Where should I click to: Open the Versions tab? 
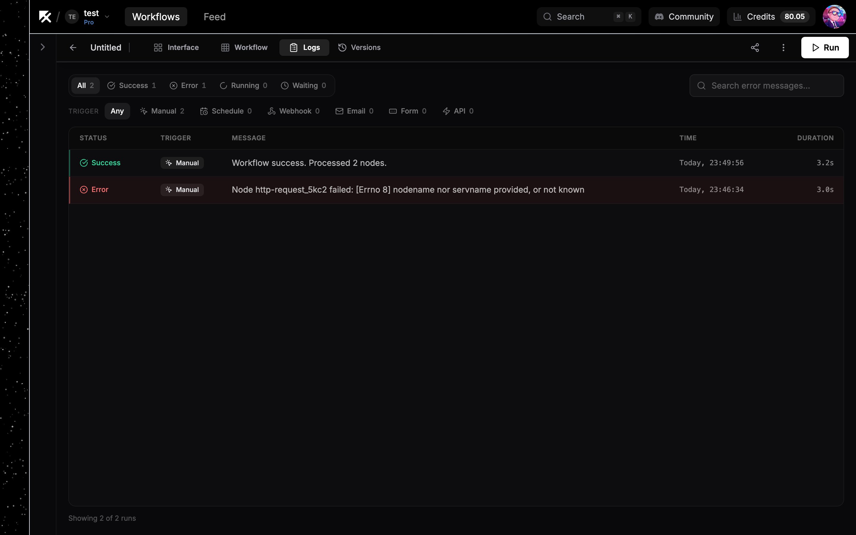coord(359,48)
